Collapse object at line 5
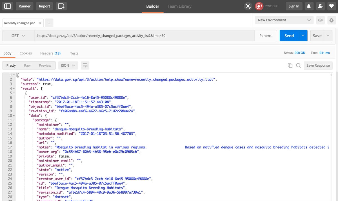 click(14, 93)
